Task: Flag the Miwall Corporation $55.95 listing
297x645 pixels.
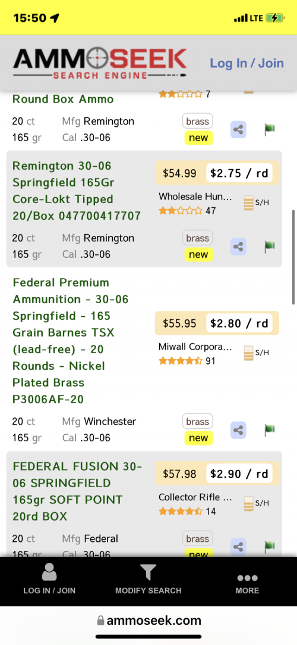Action: (269, 430)
